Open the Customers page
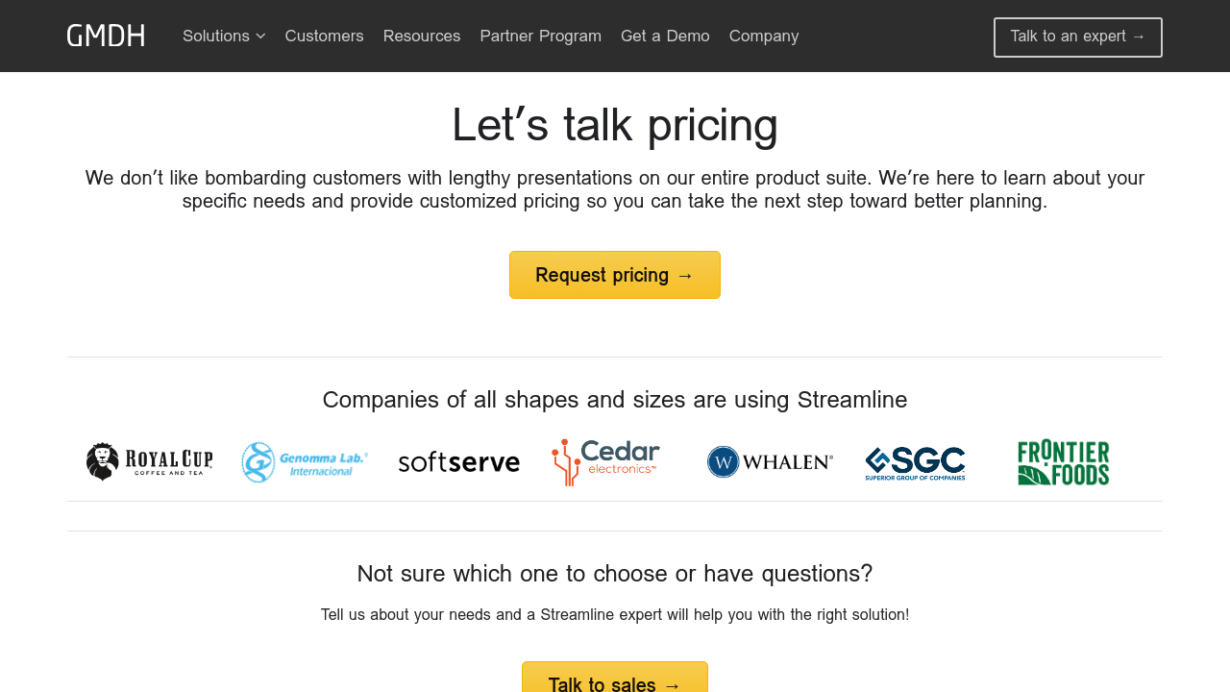The width and height of the screenshot is (1230, 692). click(x=324, y=37)
